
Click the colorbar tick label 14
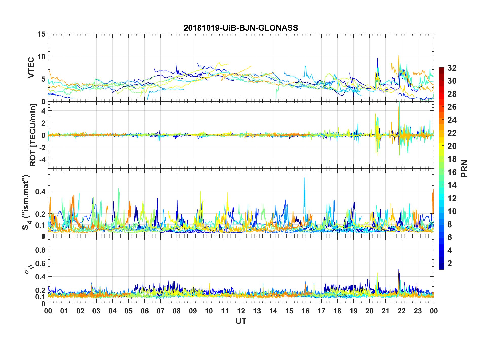452,185
